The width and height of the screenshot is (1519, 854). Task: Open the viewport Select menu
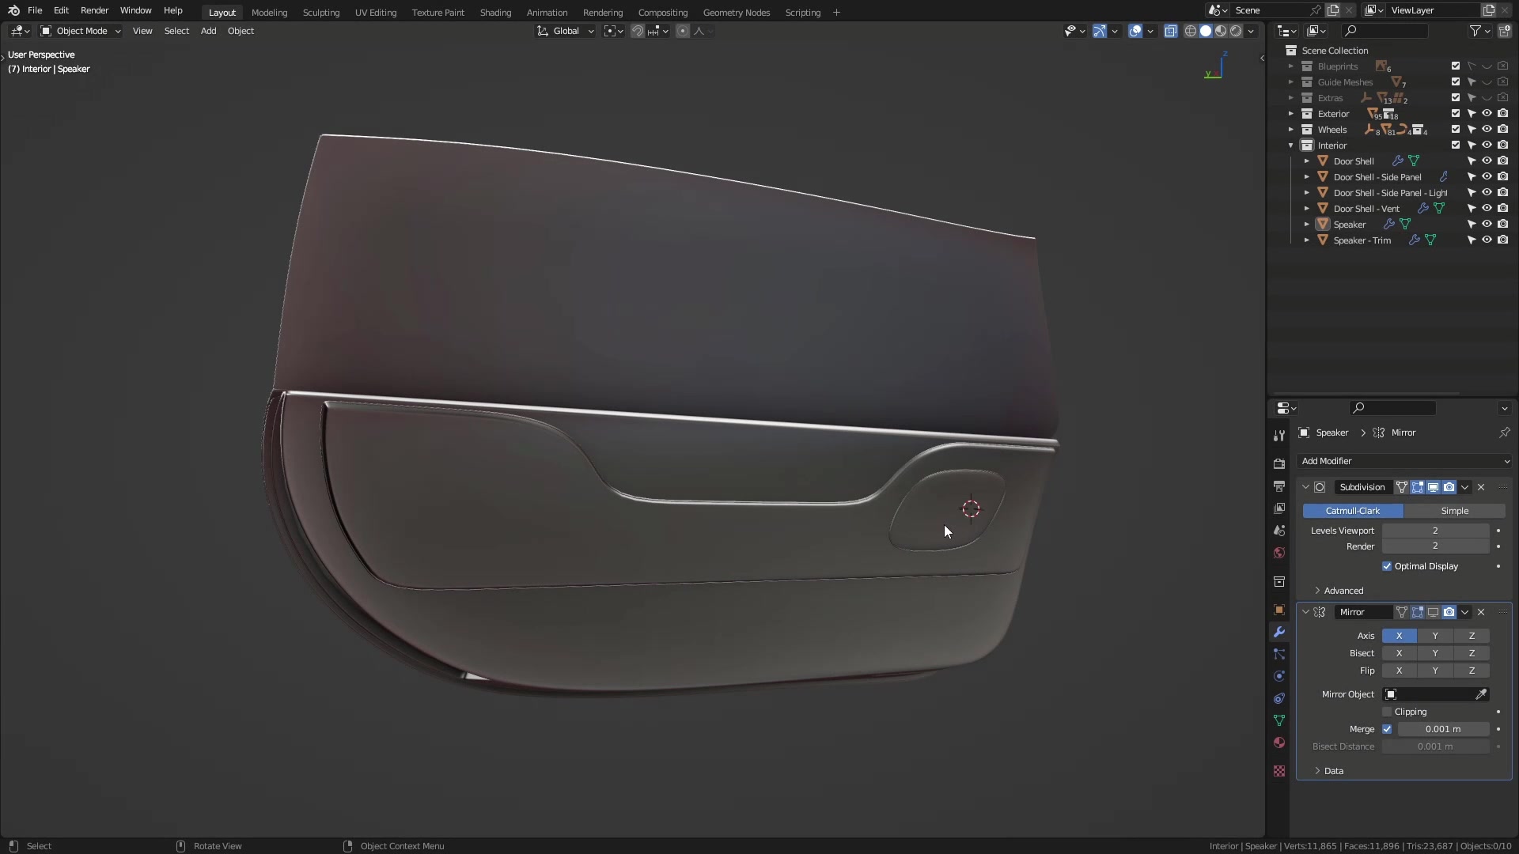pyautogui.click(x=176, y=31)
